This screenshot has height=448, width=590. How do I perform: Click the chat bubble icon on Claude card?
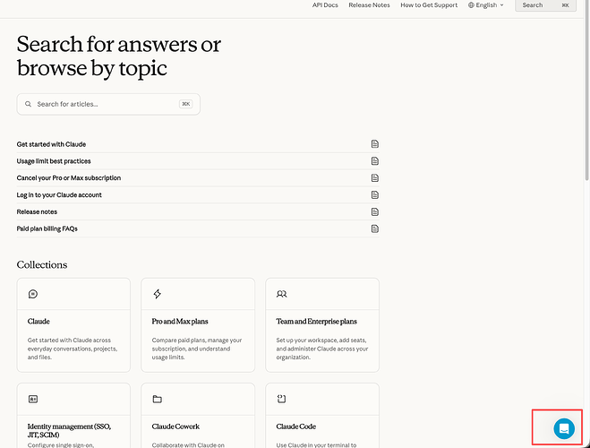click(33, 294)
